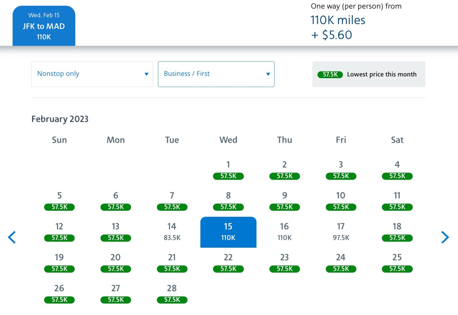Viewport: 458px width, 315px height.
Task: Click the Lowest price this month legend badge
Action: click(x=330, y=75)
